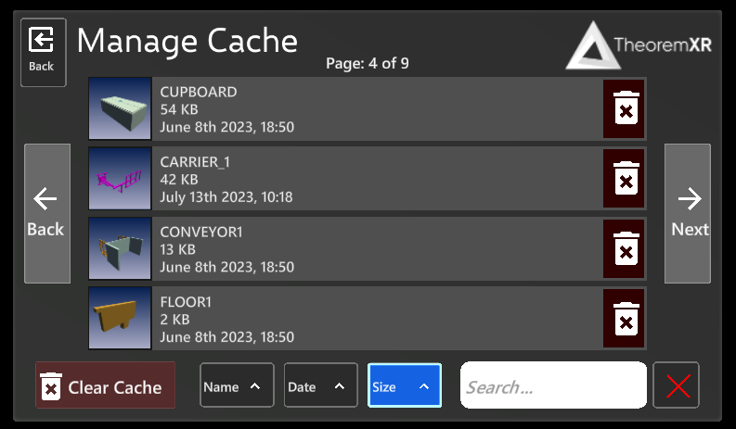Click inside the Search field
Image resolution: width=736 pixels, height=429 pixels.
point(553,385)
